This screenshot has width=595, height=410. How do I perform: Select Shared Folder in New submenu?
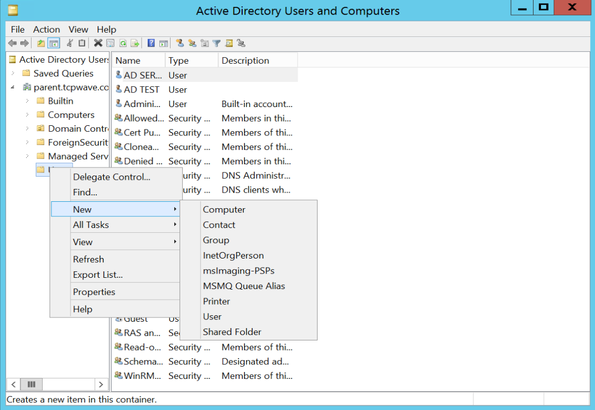coord(249,332)
